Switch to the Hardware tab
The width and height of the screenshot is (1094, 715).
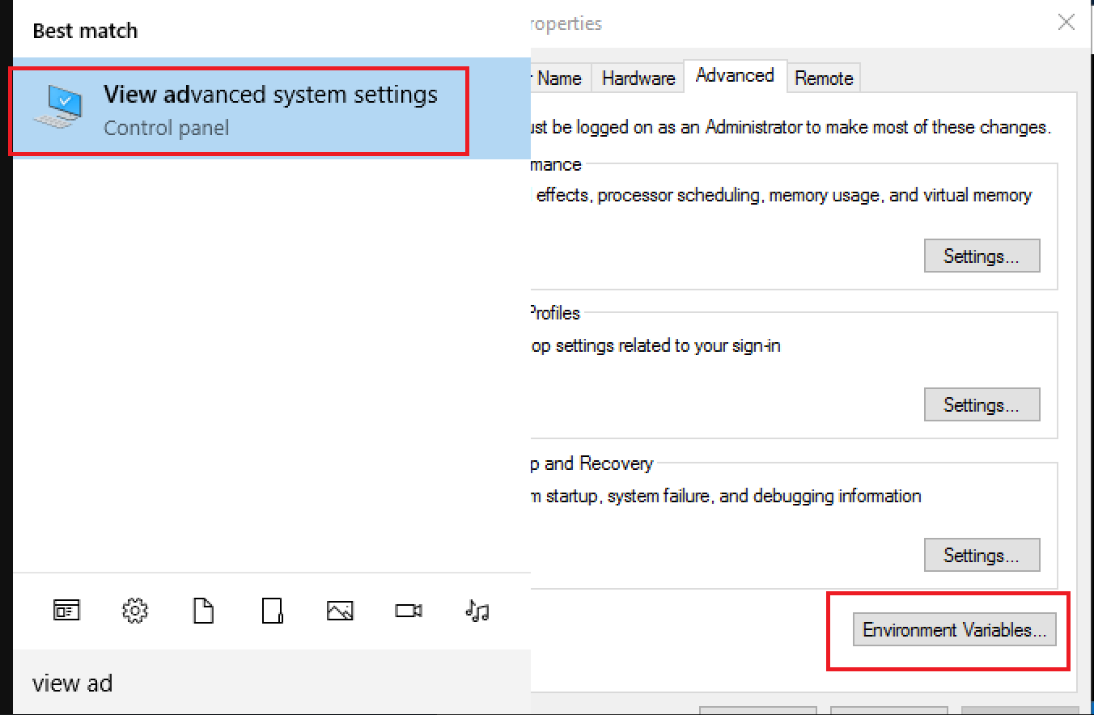coord(638,78)
